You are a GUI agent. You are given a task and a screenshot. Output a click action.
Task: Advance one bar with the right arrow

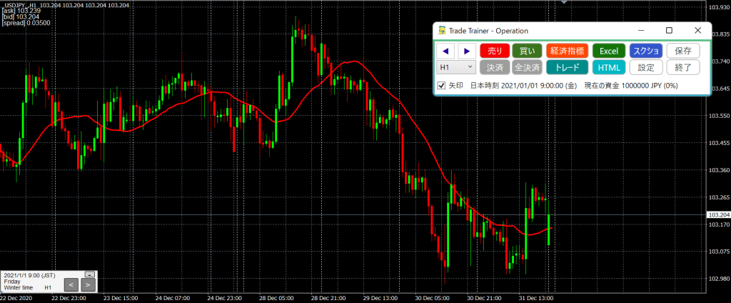coord(466,51)
